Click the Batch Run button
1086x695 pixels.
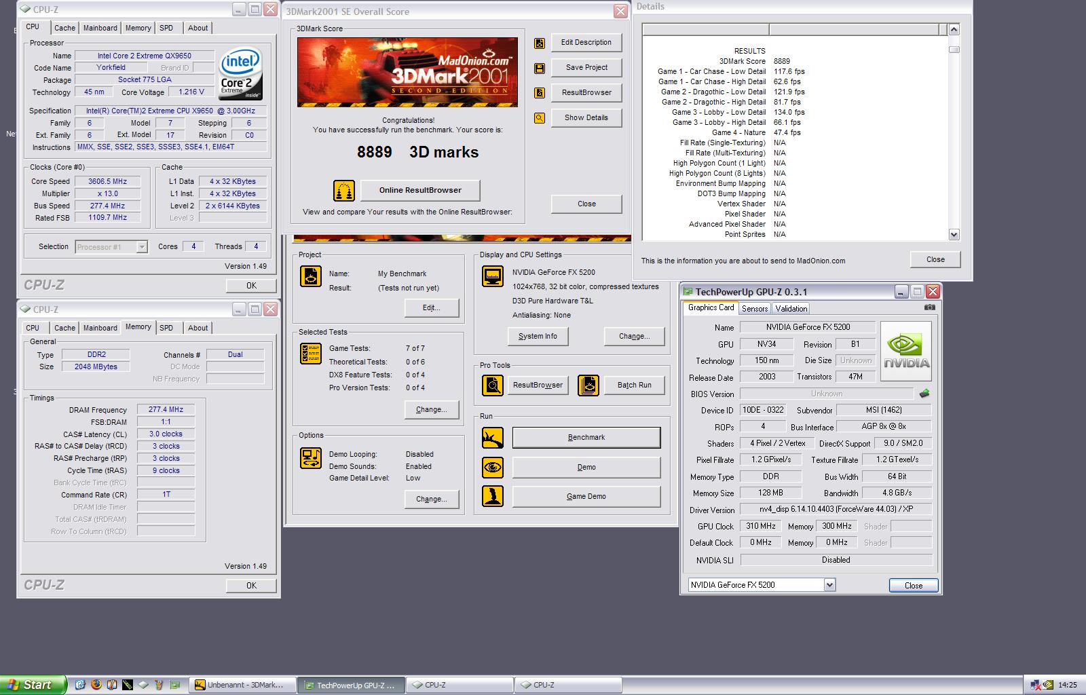point(635,386)
